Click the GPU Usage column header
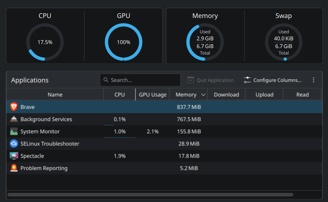Image resolution: width=328 pixels, height=202 pixels. coord(153,95)
